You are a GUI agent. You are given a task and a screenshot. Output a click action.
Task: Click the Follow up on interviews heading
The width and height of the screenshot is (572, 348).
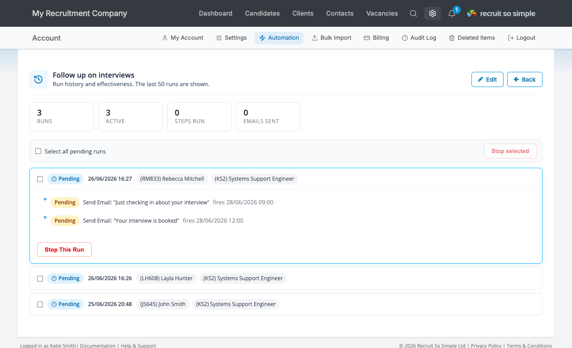point(93,75)
